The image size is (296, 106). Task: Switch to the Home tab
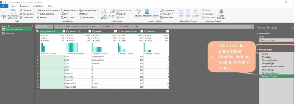pos(13,6)
